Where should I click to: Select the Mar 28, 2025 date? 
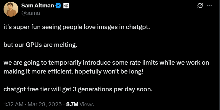pyautogui.click(x=44, y=104)
